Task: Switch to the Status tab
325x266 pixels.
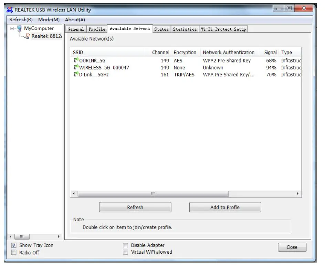Action: pos(161,29)
